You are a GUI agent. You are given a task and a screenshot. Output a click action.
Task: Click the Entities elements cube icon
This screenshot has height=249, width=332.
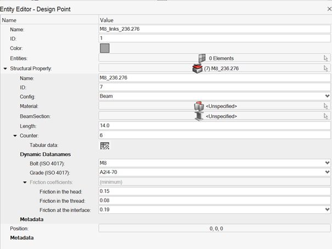point(202,58)
